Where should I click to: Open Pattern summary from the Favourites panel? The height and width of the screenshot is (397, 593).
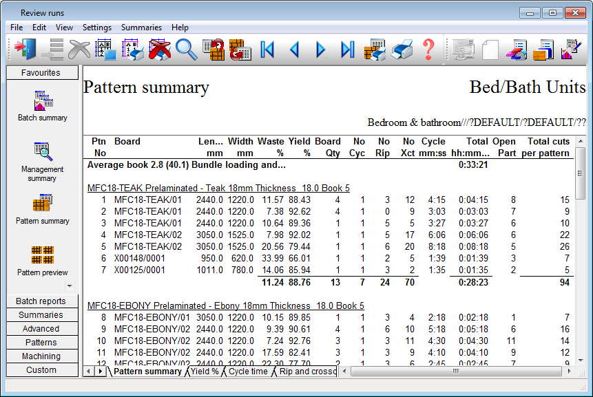(x=43, y=210)
